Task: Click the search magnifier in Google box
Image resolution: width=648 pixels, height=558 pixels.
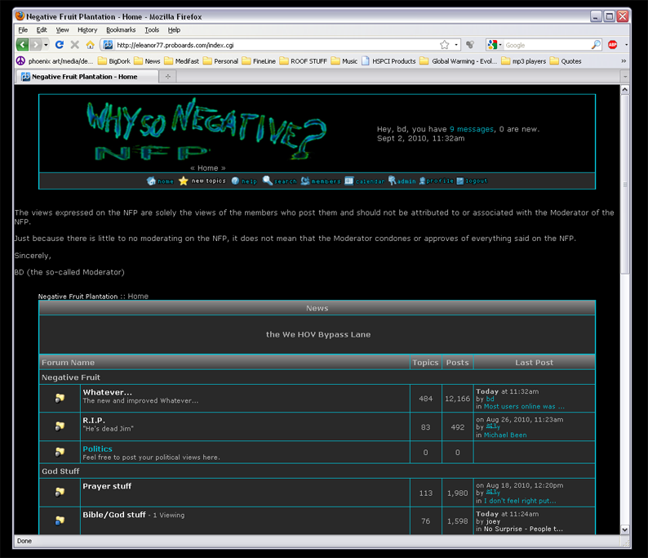Action: [596, 45]
